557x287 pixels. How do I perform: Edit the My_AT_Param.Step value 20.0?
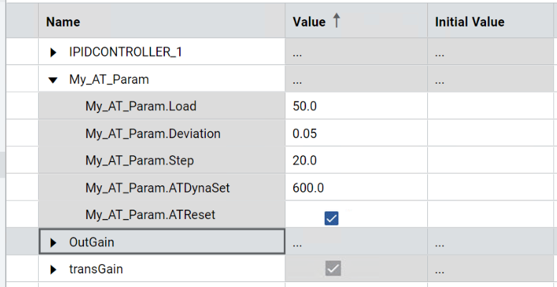(305, 161)
